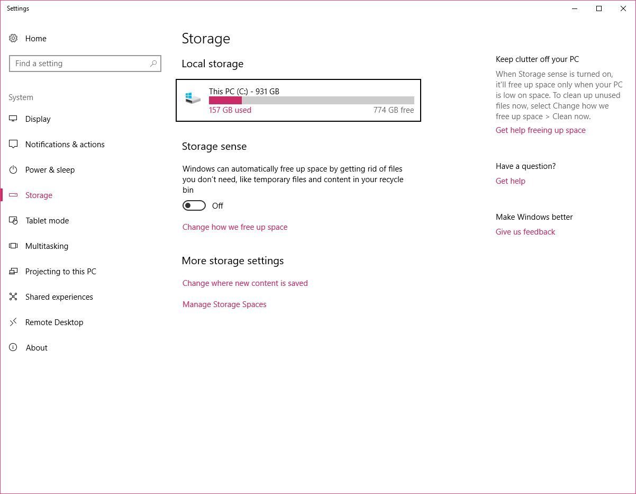Image resolution: width=636 pixels, height=494 pixels.
Task: Click the Display monitor icon
Action: click(x=13, y=119)
